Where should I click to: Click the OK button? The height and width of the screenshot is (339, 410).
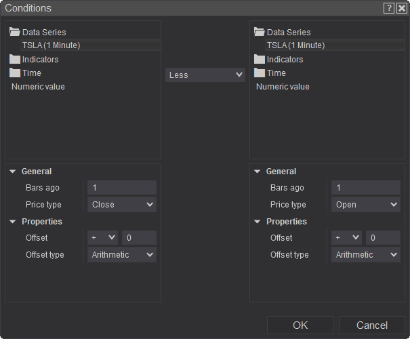[300, 325]
